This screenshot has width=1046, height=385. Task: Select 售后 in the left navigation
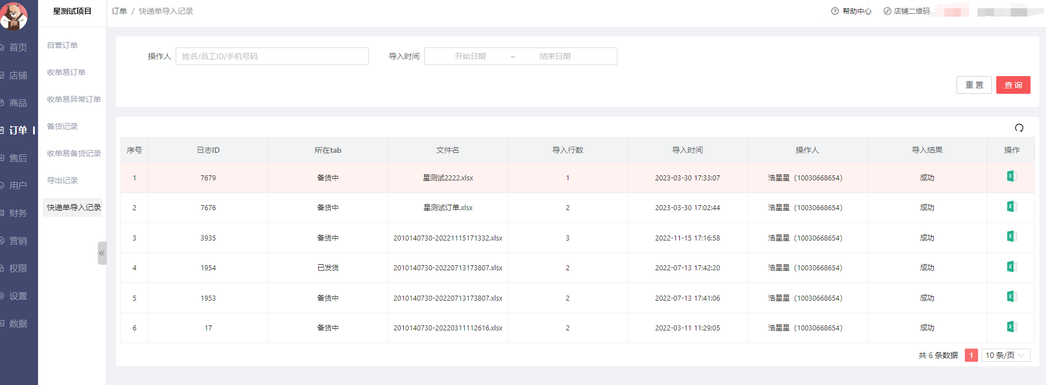tap(18, 158)
